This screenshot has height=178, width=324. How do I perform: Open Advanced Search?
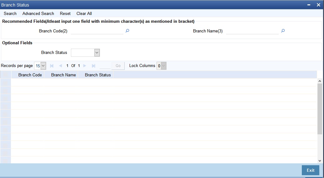[x=38, y=13]
